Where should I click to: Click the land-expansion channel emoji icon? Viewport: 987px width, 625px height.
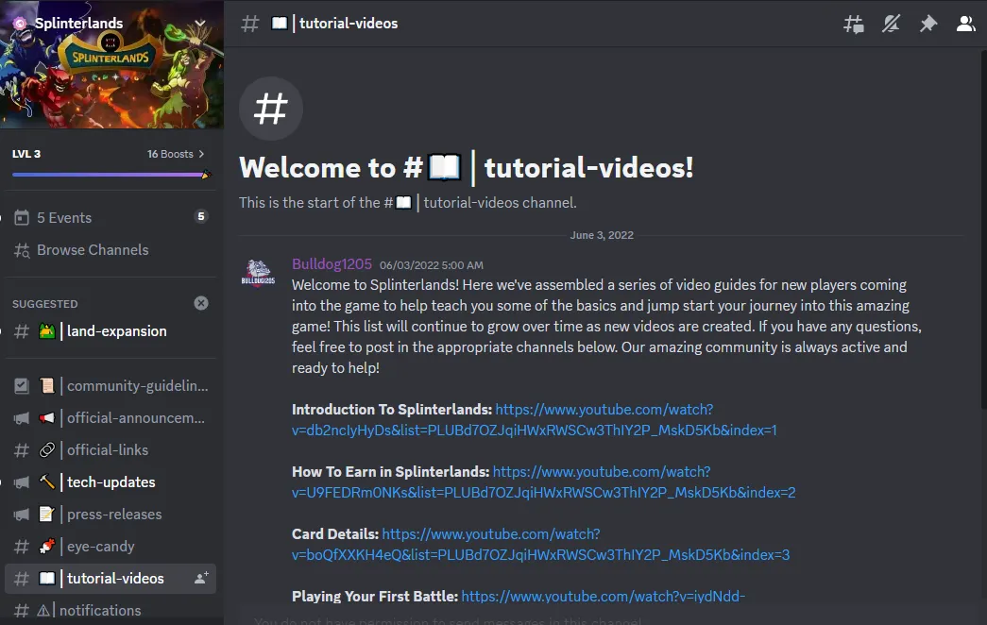(x=47, y=331)
